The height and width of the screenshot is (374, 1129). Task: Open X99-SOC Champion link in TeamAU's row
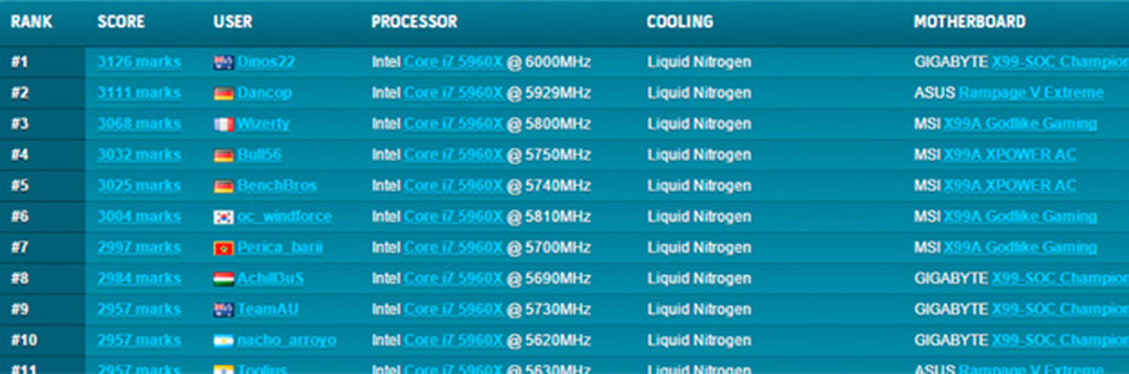pos(1060,309)
